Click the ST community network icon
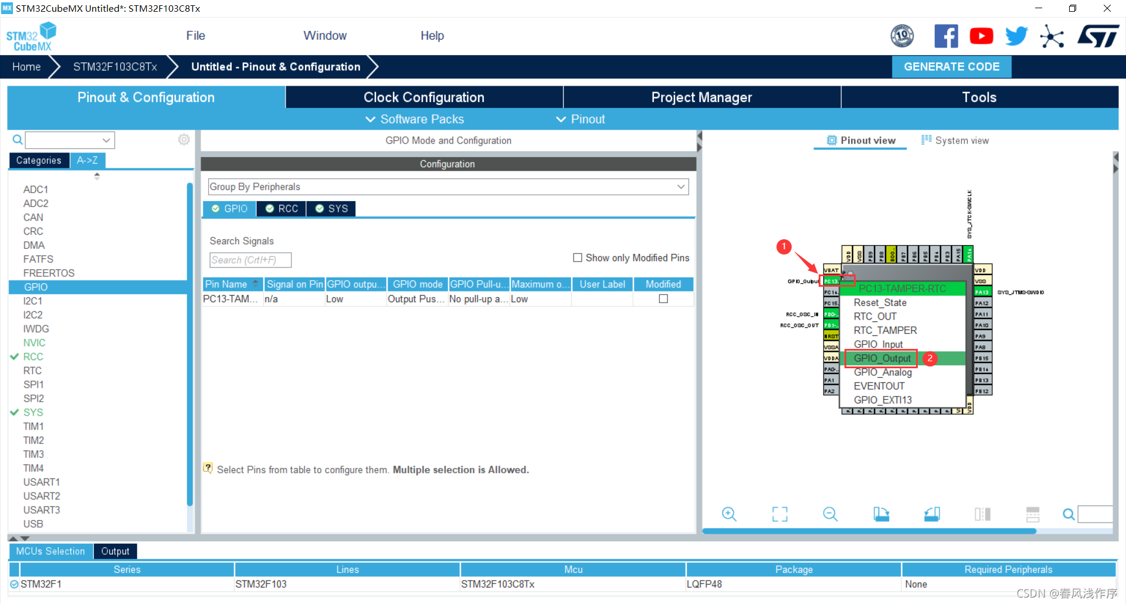This screenshot has width=1126, height=604. pos(1052,36)
